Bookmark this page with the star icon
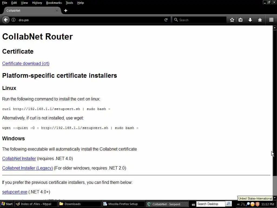Screen dimensions: 277x208 pyautogui.click(x=232, y=20)
